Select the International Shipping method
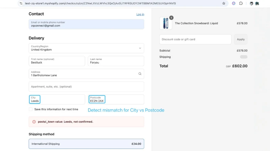Image resolution: width=270 pixels, height=151 pixels. (x=86, y=144)
